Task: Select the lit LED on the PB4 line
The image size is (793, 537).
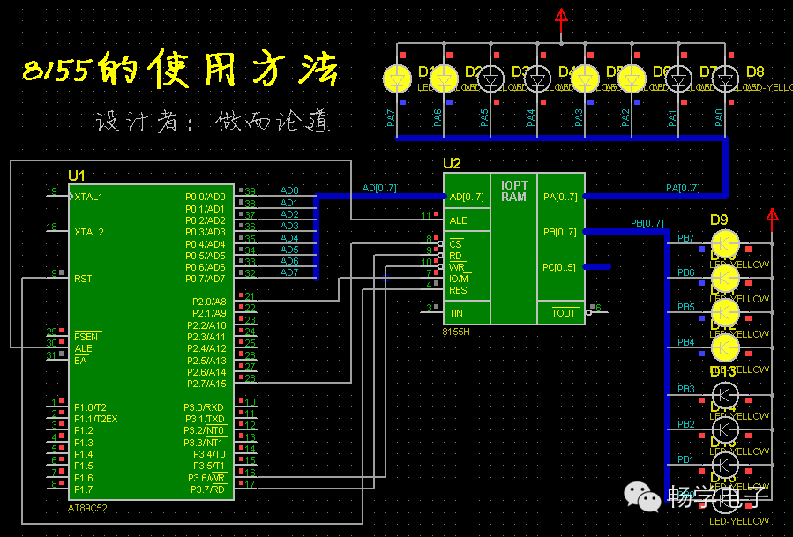Action: pyautogui.click(x=725, y=348)
